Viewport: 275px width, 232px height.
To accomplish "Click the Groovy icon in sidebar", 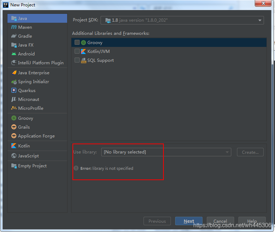I will [x=14, y=118].
